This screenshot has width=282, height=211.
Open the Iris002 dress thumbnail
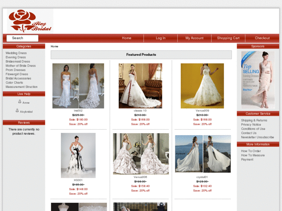coord(78,86)
